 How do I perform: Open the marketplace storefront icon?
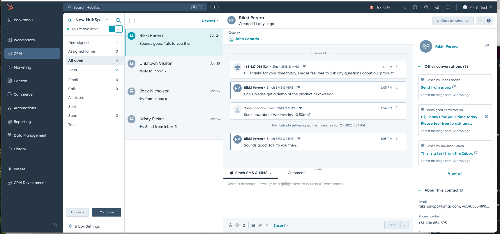pos(415,8)
